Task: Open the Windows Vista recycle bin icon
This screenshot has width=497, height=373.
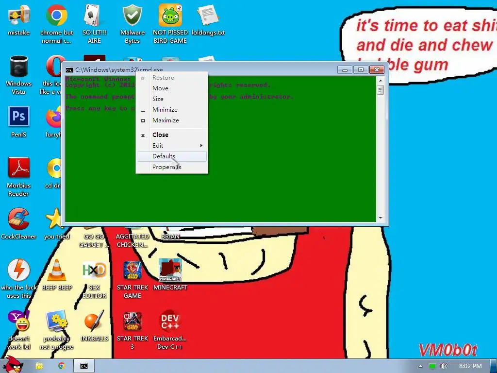Action: [x=19, y=75]
